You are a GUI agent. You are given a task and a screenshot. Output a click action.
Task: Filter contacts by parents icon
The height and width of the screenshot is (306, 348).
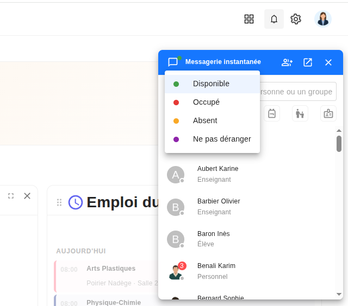pos(300,113)
